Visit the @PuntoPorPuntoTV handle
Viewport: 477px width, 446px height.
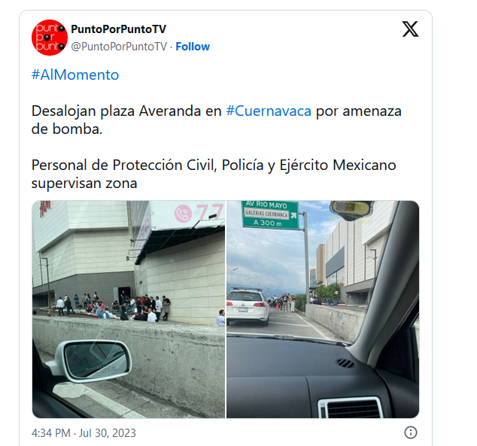point(119,47)
